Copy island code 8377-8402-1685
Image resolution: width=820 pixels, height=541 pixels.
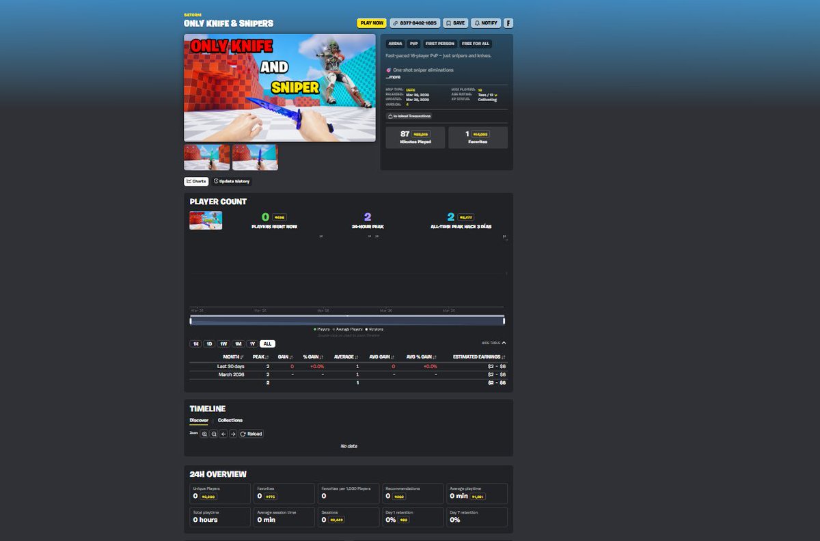(415, 23)
